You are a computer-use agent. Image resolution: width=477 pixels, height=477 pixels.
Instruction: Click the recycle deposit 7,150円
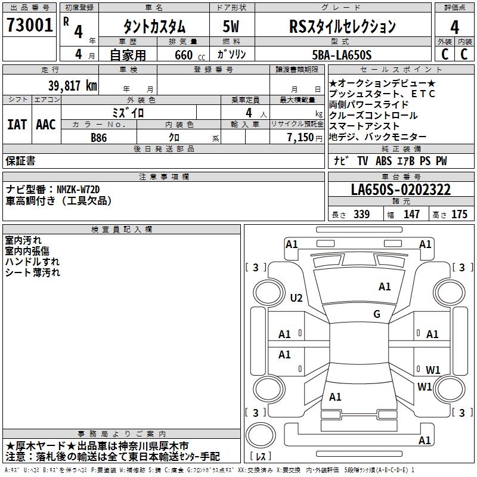[x=305, y=138]
